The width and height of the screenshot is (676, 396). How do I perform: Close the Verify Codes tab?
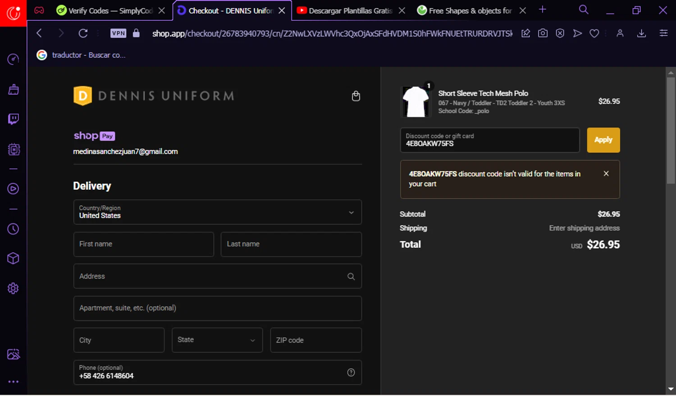[x=161, y=10]
